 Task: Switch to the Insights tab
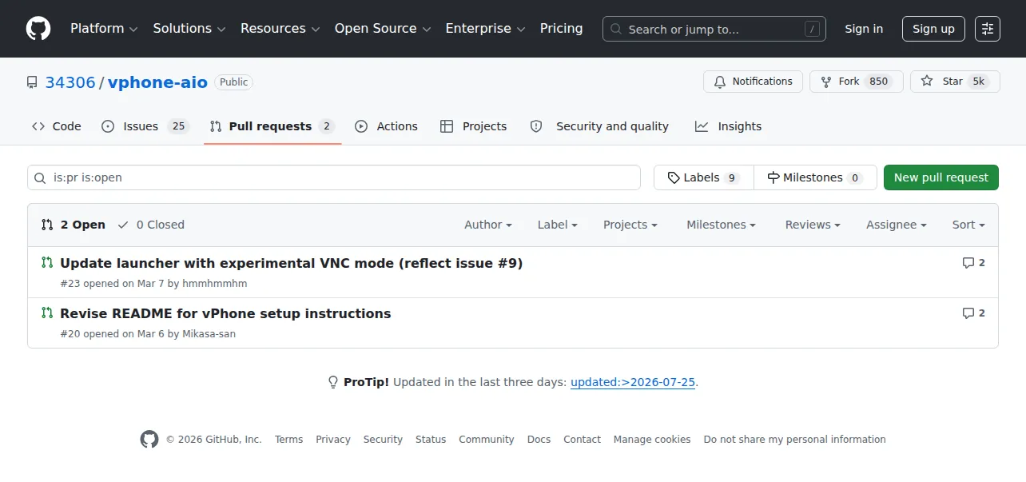coord(728,126)
